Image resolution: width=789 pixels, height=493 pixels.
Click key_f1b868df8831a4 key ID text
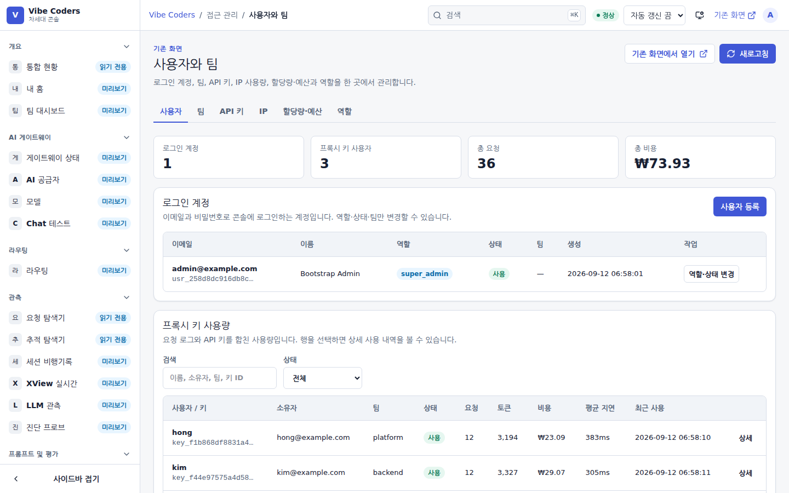(x=213, y=443)
